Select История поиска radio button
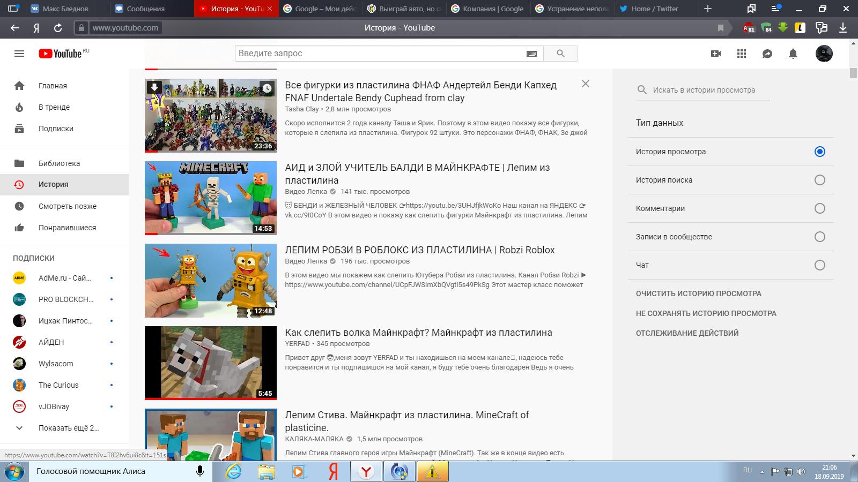The height and width of the screenshot is (482, 858). 819,180
